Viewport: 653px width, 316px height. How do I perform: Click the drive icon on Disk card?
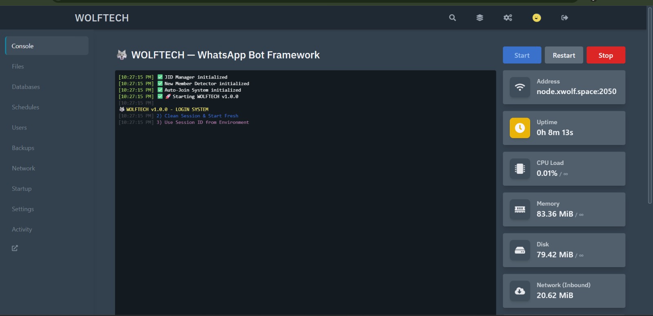(x=520, y=250)
